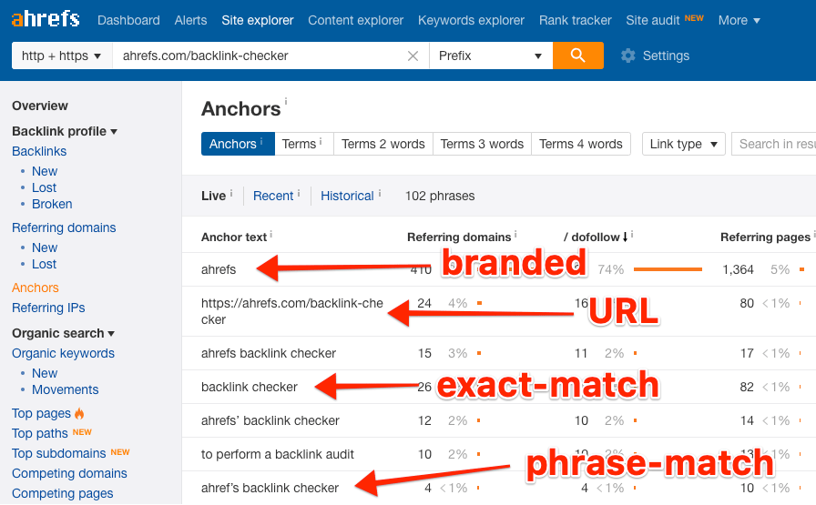Click the flame icon beside Top pages
The width and height of the screenshot is (816, 505).
79,413
